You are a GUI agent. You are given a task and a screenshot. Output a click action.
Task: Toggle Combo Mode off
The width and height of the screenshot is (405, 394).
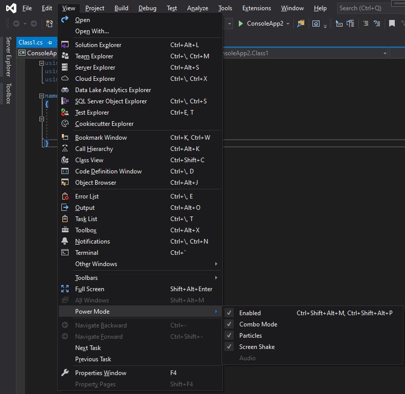click(258, 324)
